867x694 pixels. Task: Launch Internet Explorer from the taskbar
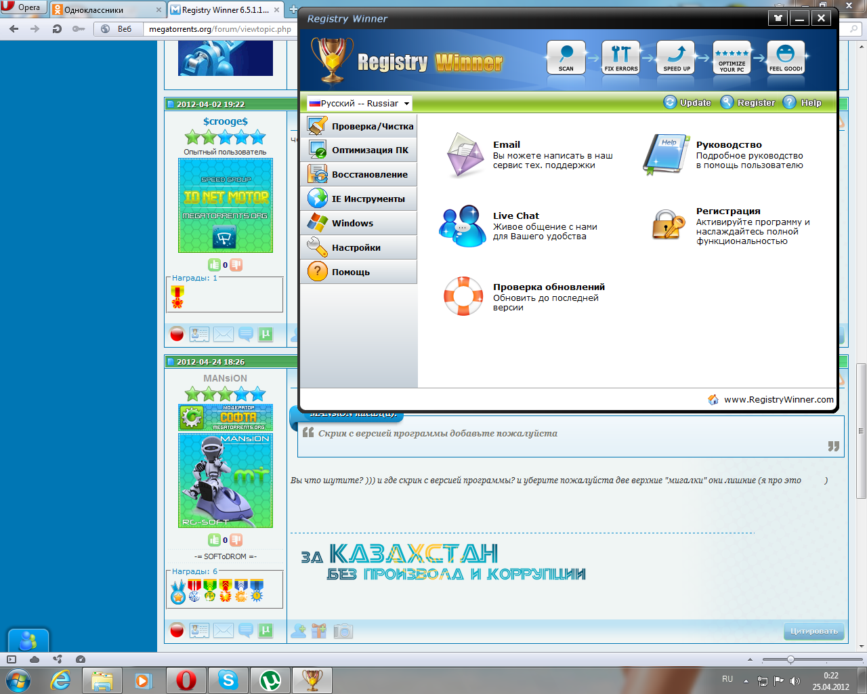(61, 680)
